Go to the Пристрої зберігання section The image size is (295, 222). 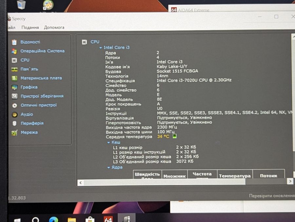42,96
